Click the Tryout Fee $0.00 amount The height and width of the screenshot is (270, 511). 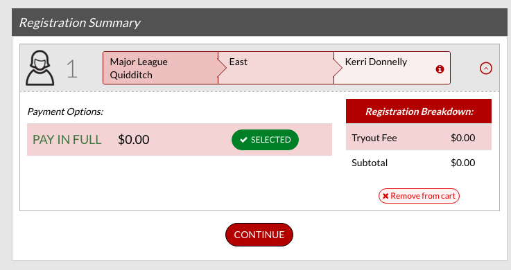[462, 138]
